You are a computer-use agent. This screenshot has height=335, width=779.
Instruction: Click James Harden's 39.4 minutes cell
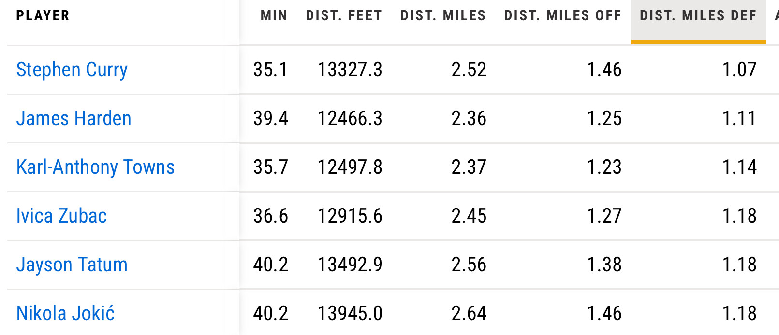click(270, 119)
